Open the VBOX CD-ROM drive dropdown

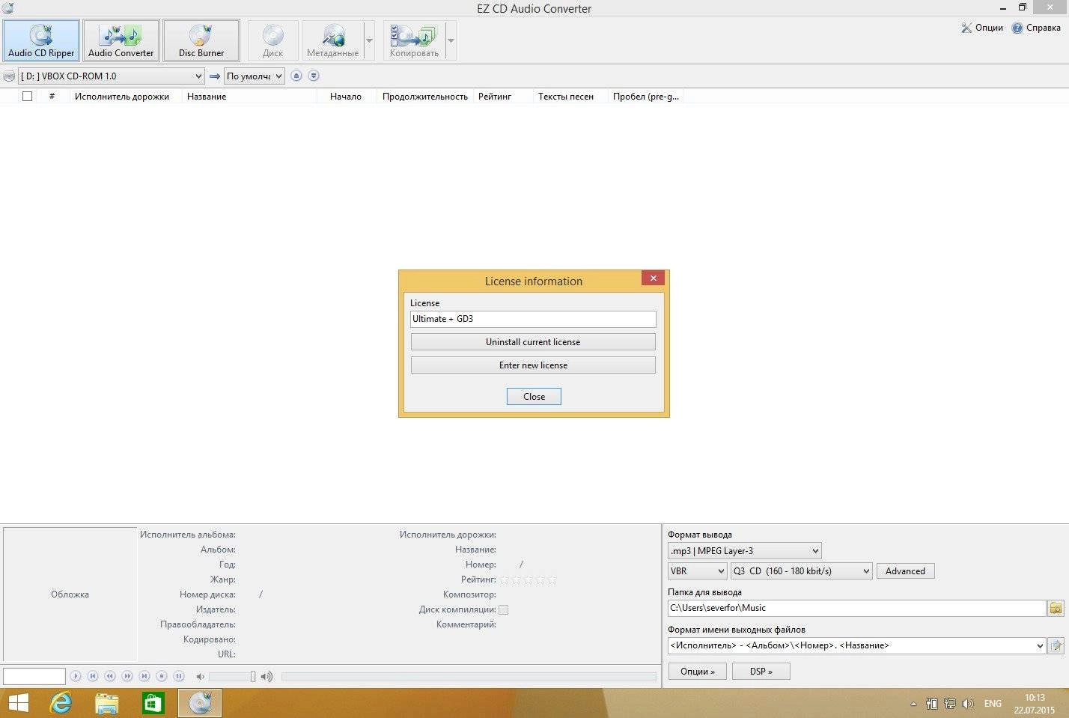click(111, 76)
